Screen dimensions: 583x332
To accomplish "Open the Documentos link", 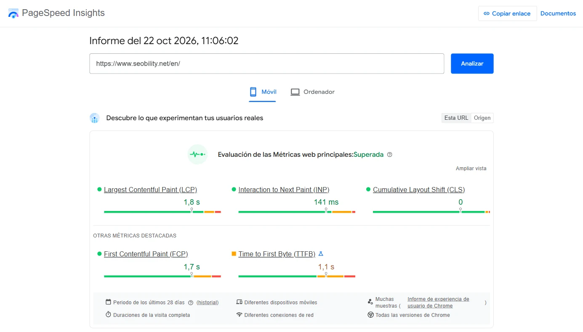I will 558,13.
